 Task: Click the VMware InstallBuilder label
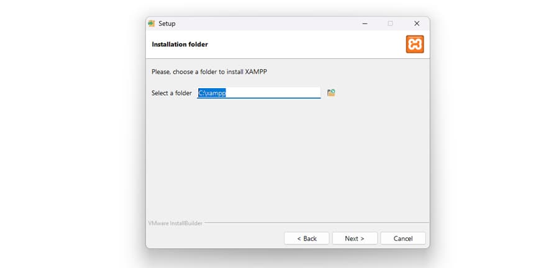click(175, 223)
